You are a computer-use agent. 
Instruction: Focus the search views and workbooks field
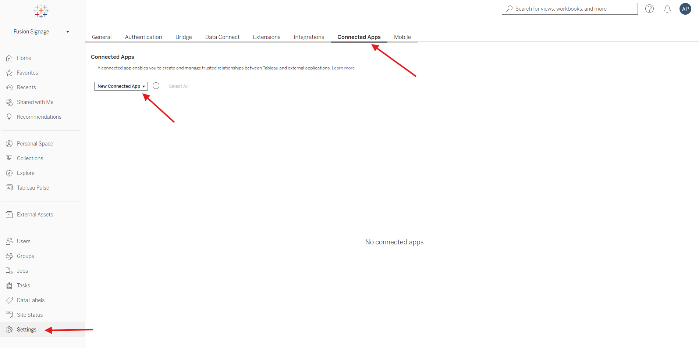point(570,9)
